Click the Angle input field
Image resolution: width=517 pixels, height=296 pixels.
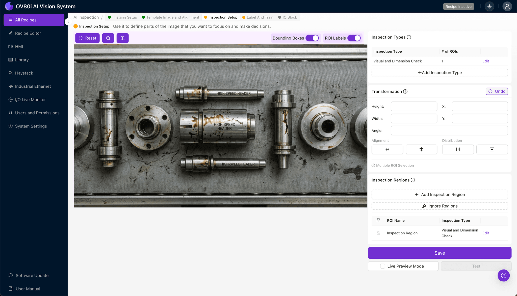pos(449,130)
